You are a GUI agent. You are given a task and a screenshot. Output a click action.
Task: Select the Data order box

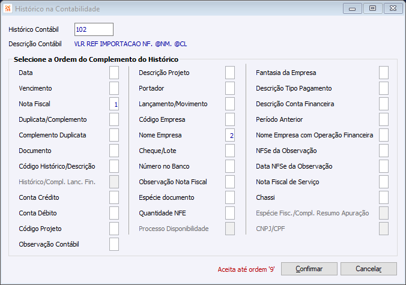pyautogui.click(x=114, y=73)
